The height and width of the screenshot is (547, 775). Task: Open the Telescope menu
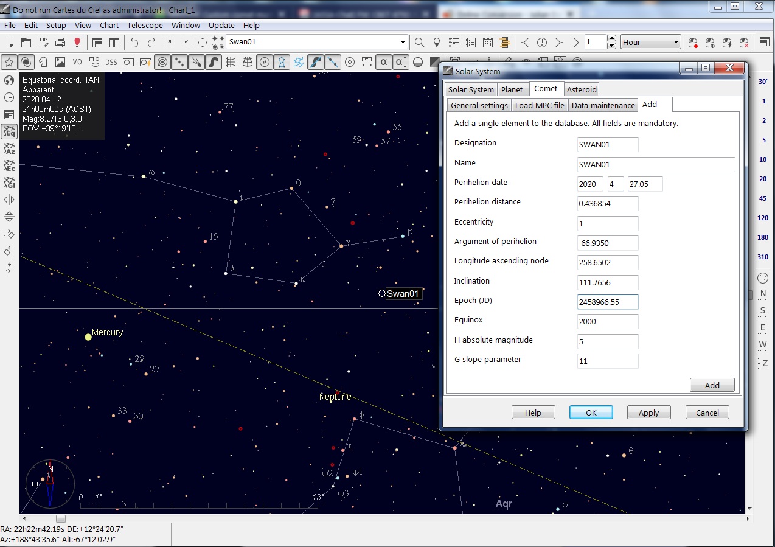(145, 25)
